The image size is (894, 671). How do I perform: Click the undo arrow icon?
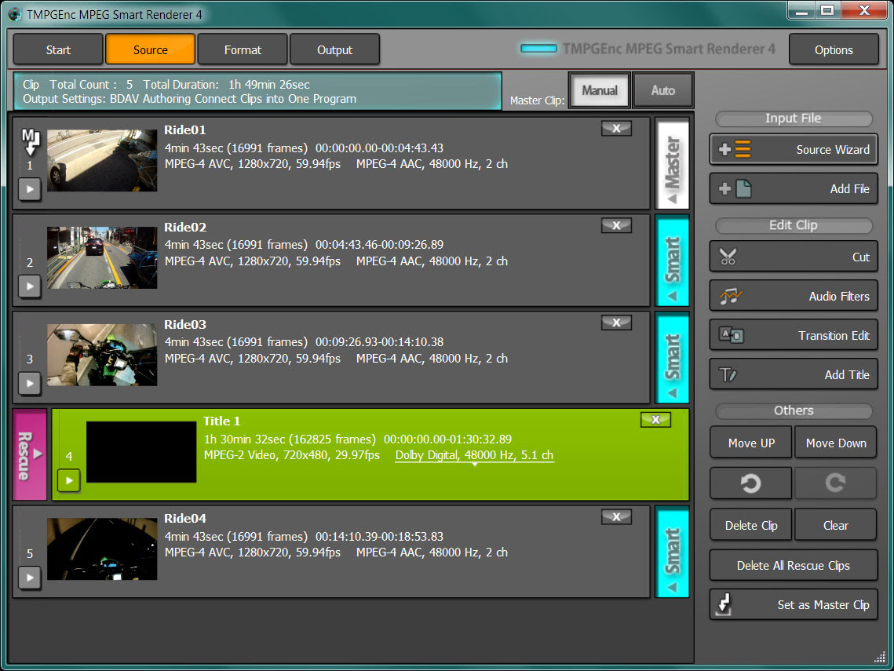[751, 483]
